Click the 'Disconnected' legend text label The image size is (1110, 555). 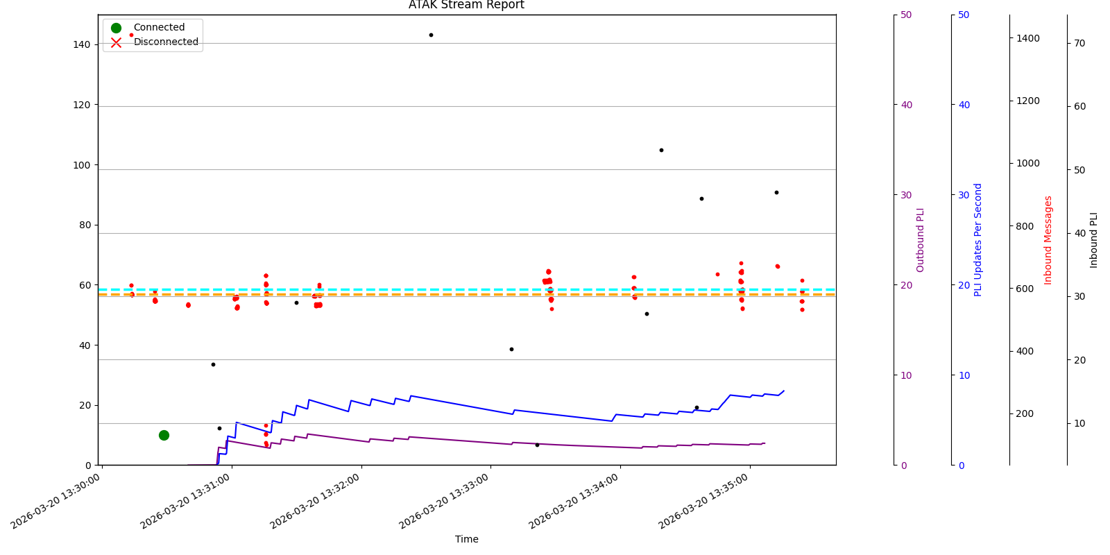[166, 42]
